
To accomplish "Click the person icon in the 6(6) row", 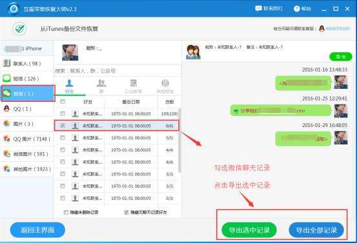I will pyautogui.click(x=75, y=126).
